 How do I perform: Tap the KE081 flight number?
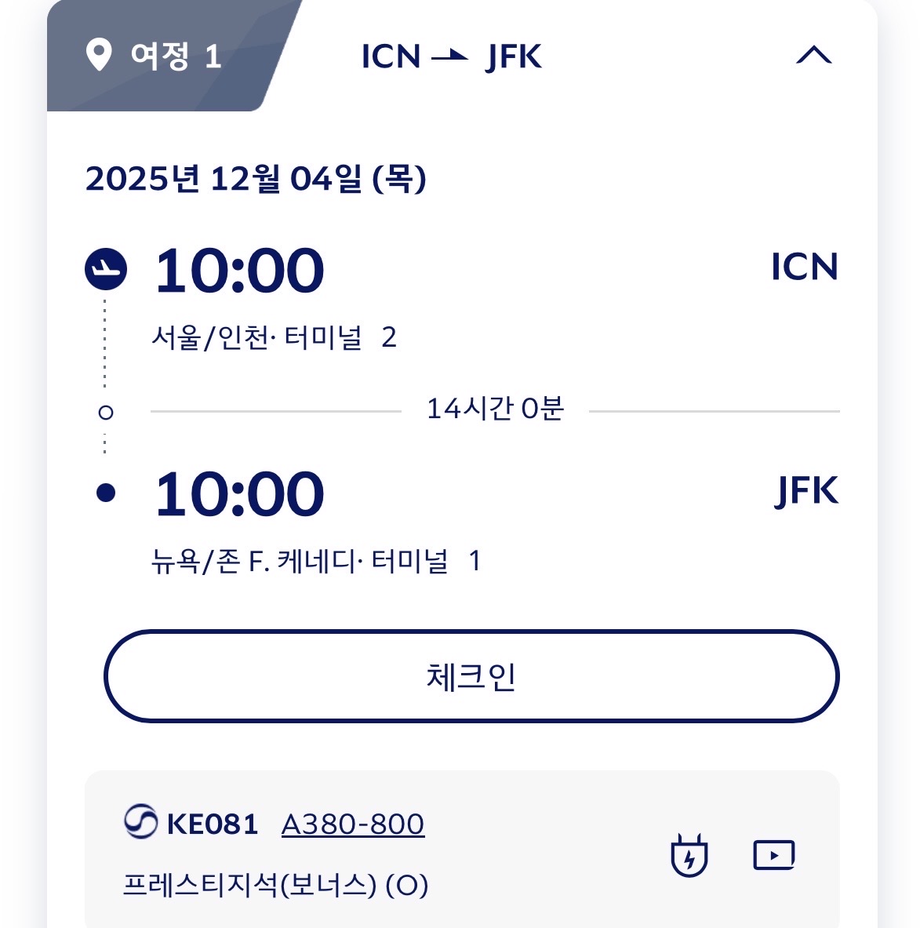(213, 824)
